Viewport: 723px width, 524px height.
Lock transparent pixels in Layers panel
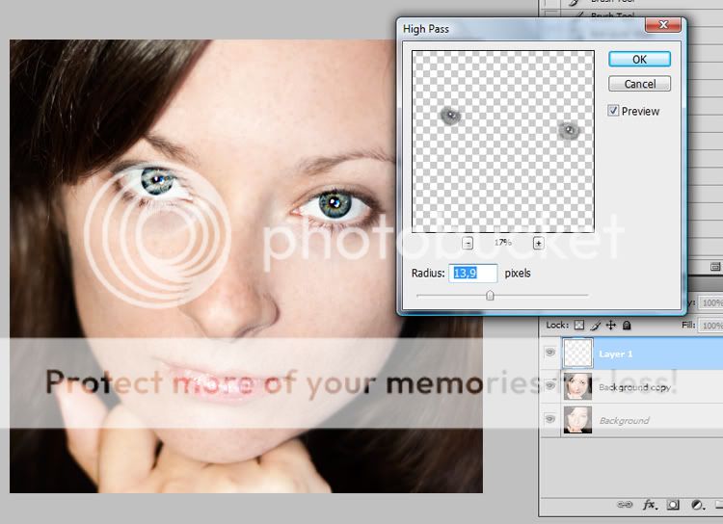pyautogui.click(x=579, y=326)
